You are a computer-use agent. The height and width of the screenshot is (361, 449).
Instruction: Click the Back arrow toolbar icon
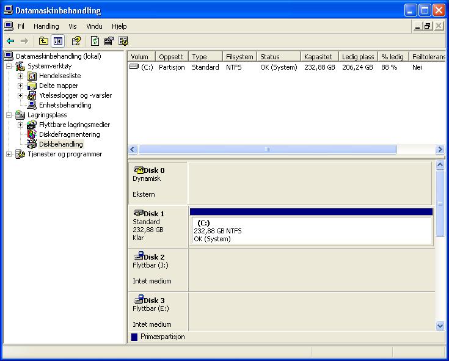[x=10, y=41]
